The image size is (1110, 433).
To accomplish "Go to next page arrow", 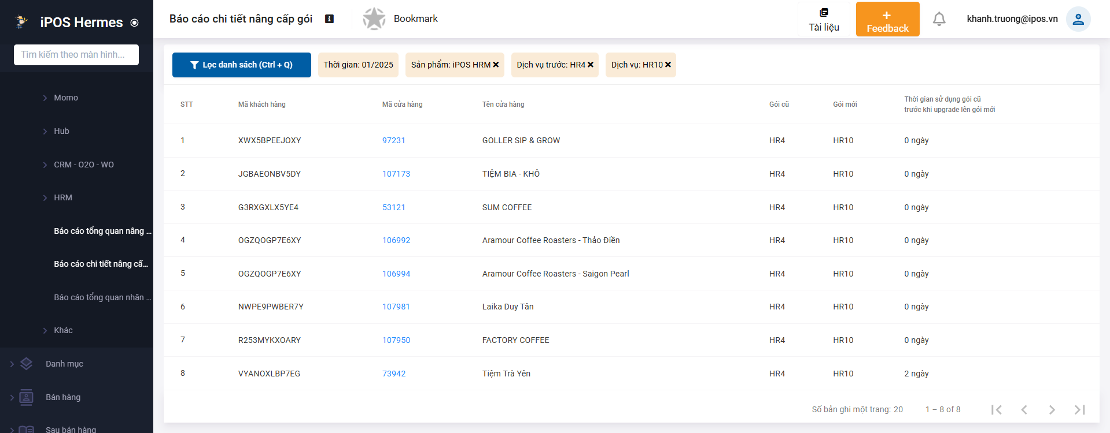I will [x=1052, y=409].
